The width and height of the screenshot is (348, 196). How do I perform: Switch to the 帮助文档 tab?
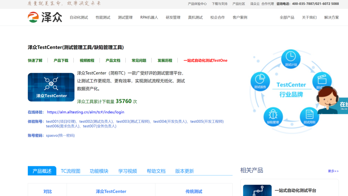click(x=156, y=171)
